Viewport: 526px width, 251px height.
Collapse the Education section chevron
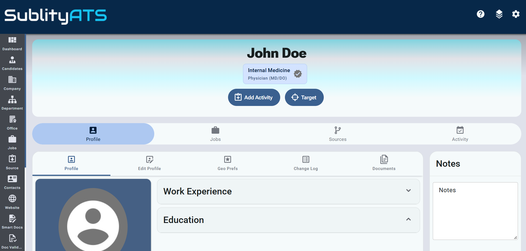(x=408, y=219)
